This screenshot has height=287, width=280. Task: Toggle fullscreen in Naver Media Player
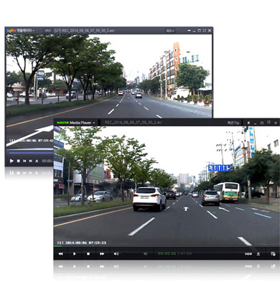coord(269,122)
